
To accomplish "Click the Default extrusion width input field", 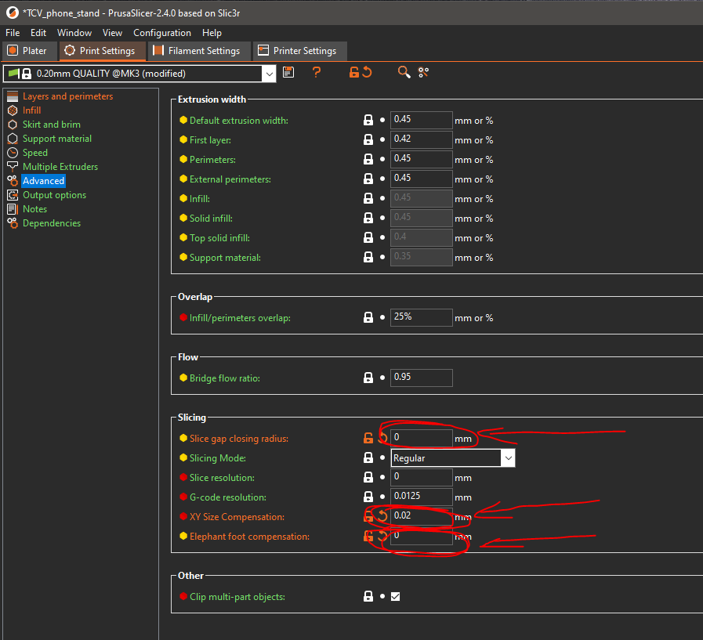I will [421, 120].
